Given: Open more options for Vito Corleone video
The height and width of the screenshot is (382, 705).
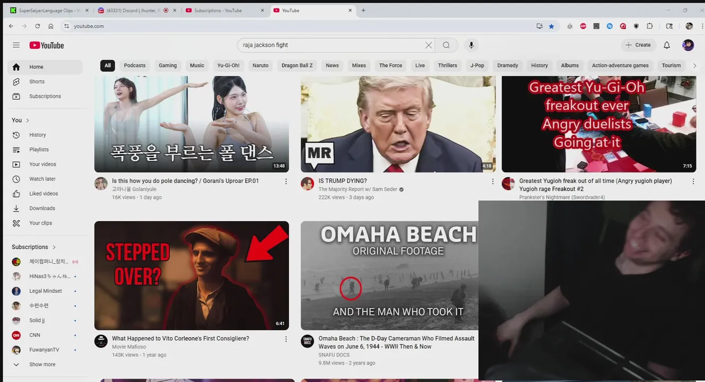Looking at the screenshot, I should coord(286,339).
